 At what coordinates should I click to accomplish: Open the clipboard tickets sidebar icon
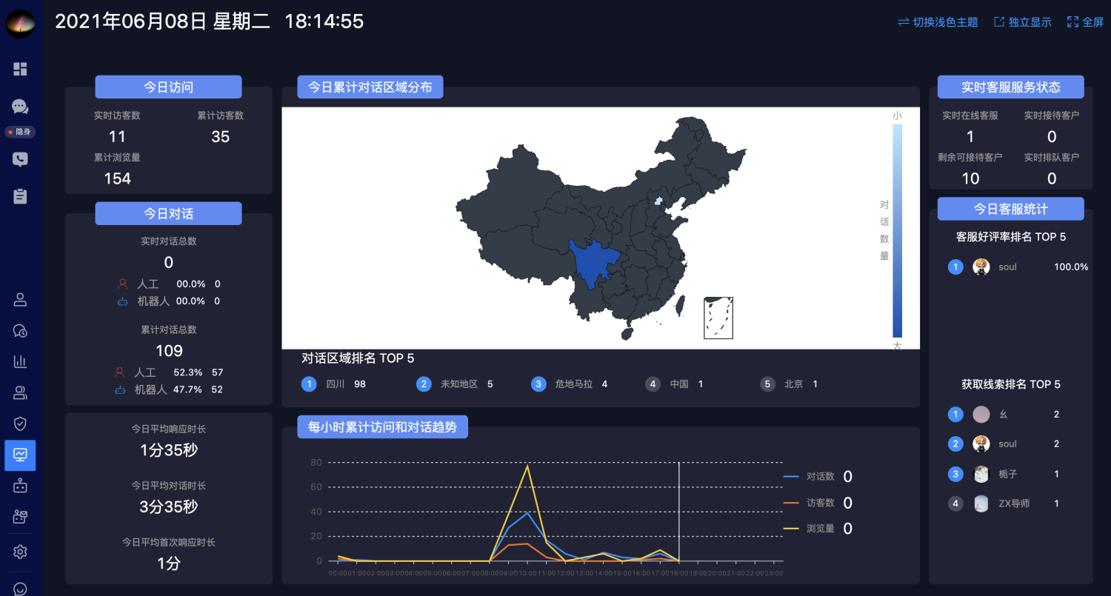pyautogui.click(x=20, y=196)
